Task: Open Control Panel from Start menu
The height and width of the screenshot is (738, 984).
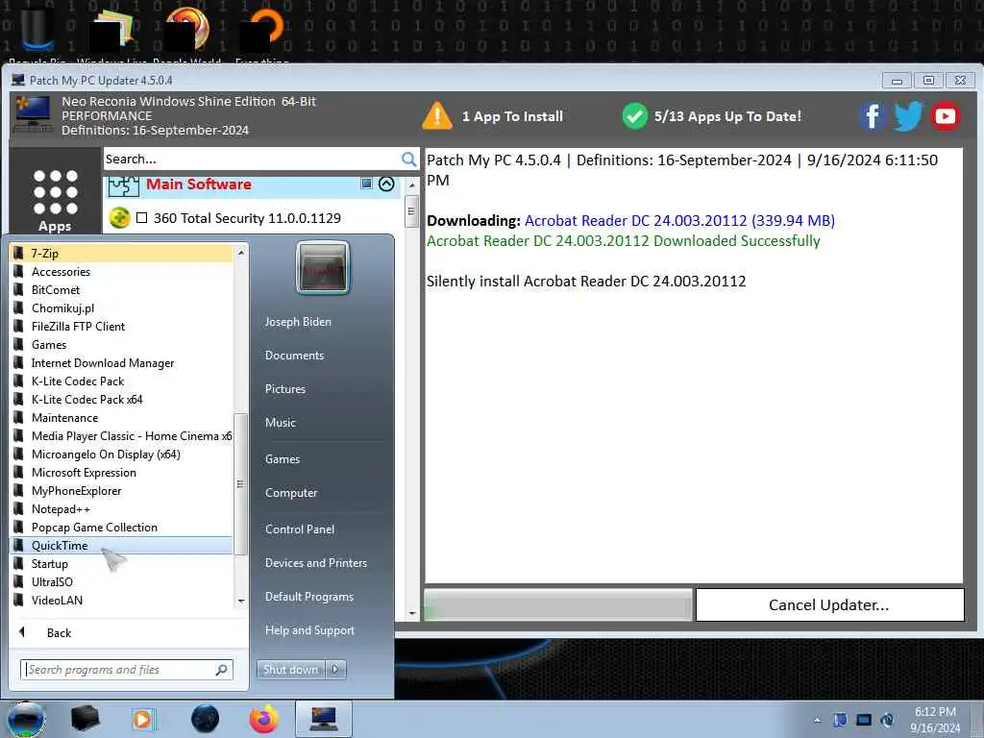Action: [x=300, y=529]
